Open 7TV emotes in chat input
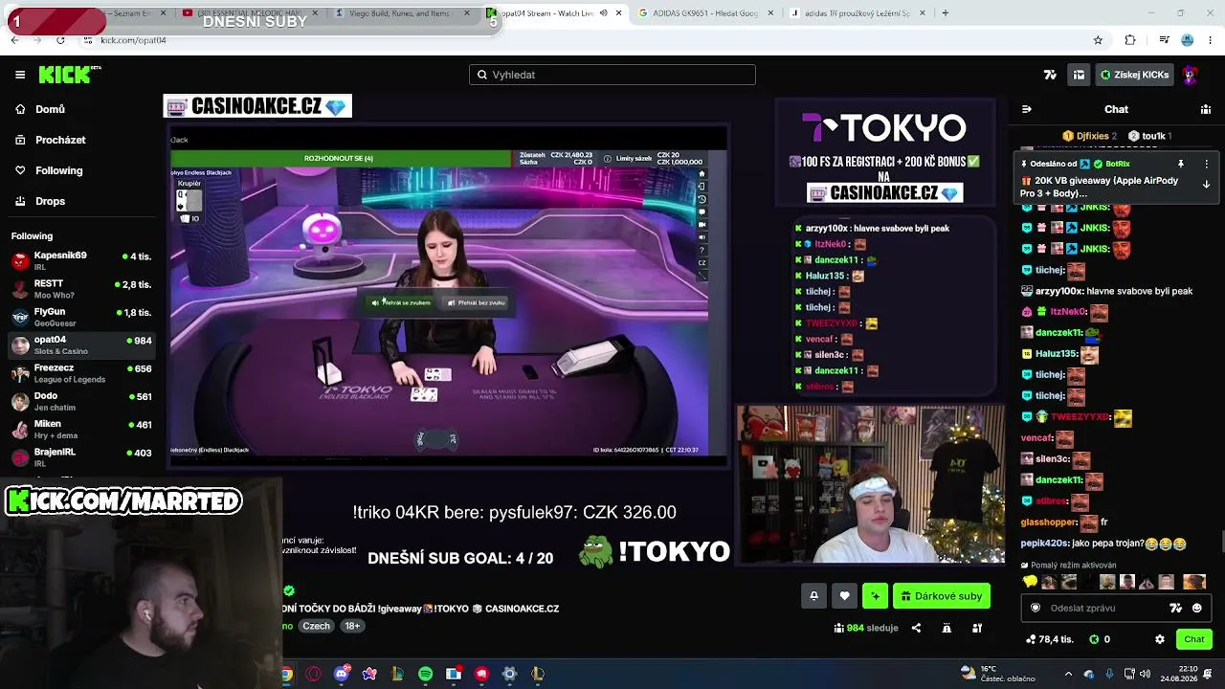The width and height of the screenshot is (1225, 689). point(1176,608)
